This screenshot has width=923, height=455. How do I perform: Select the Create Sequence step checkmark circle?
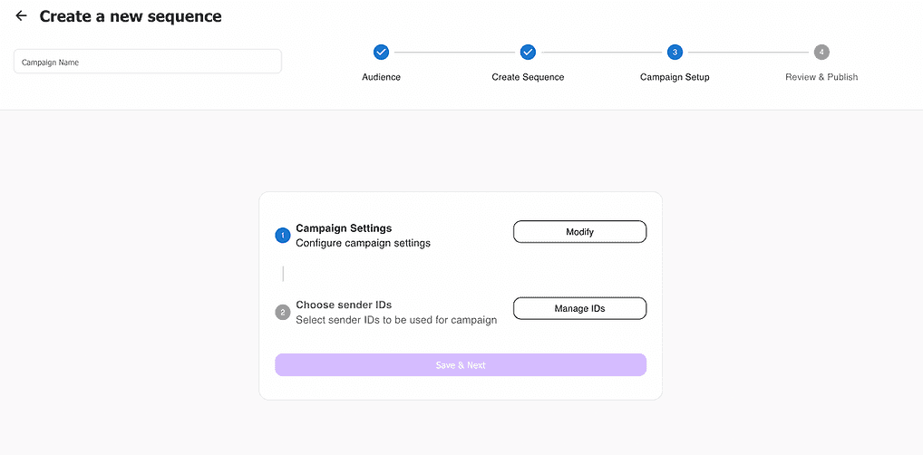[x=528, y=53]
